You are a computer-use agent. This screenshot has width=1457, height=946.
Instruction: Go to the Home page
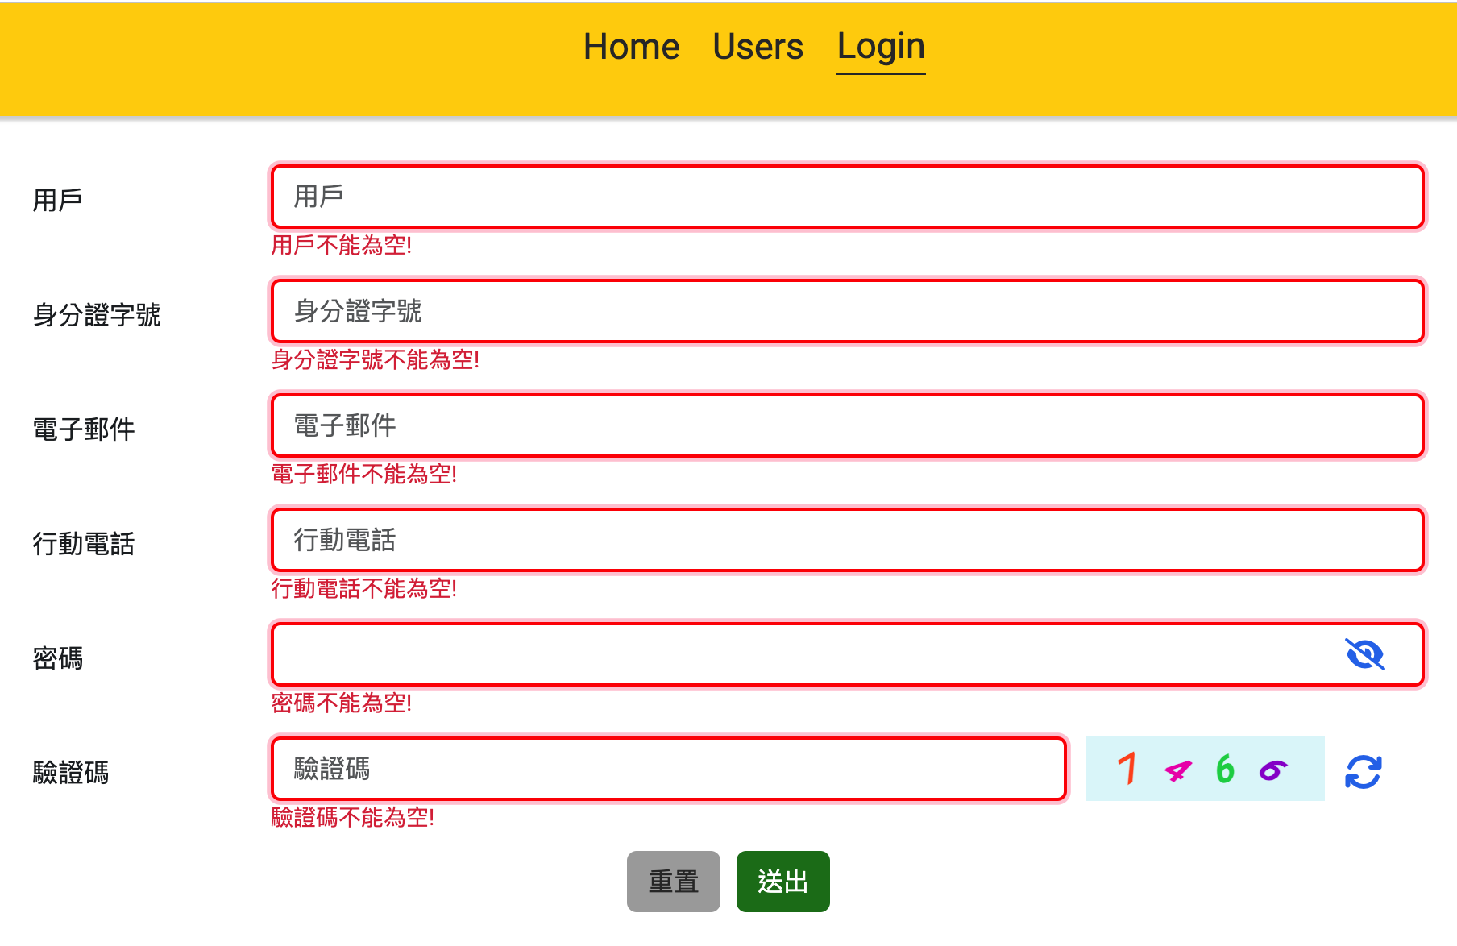[631, 47]
